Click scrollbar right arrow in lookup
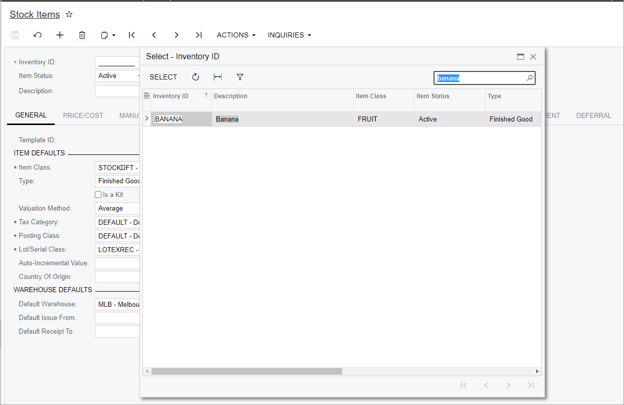 pos(538,371)
